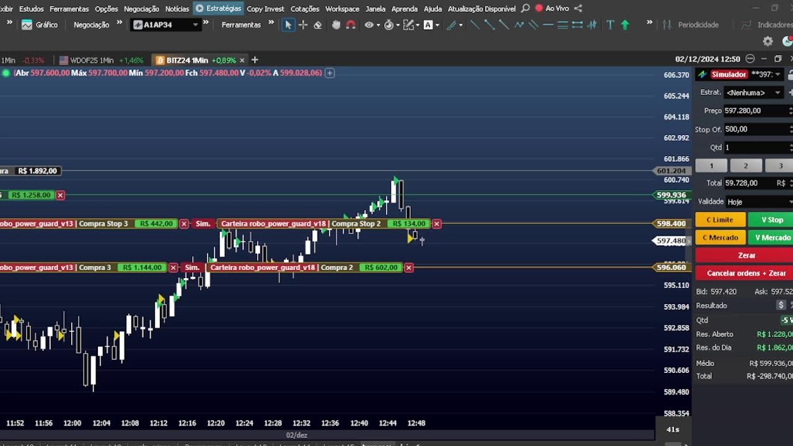Image resolution: width=793 pixels, height=446 pixels.
Task: Click the C Limite buy button
Action: [x=720, y=220]
